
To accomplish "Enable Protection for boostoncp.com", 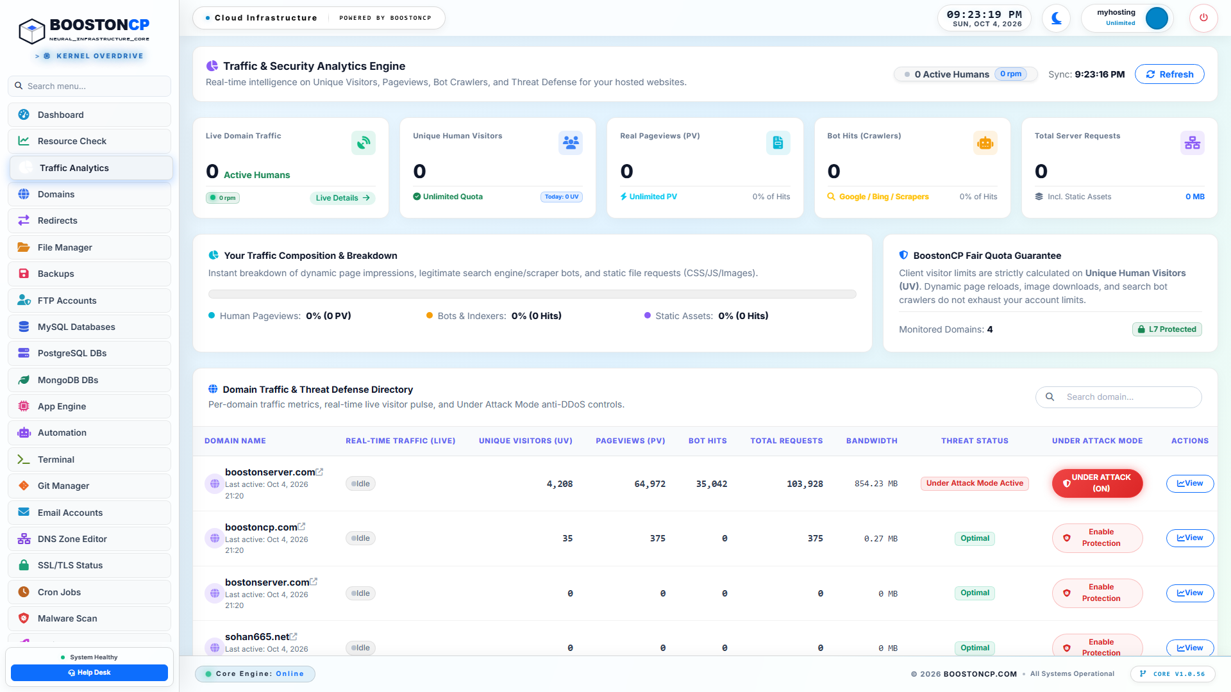I will click(x=1097, y=538).
